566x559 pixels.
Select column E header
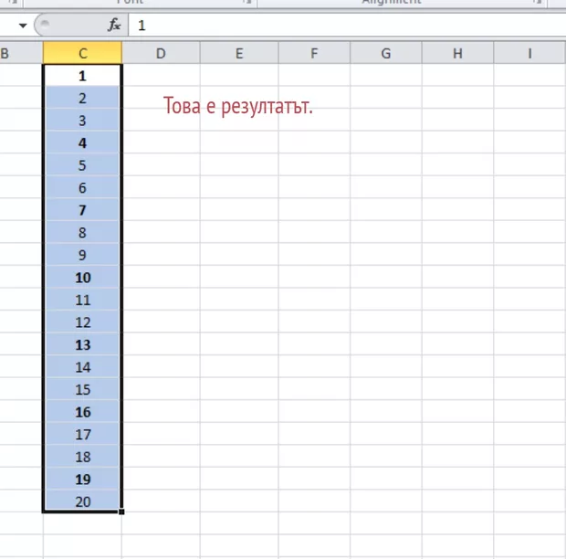pos(239,53)
